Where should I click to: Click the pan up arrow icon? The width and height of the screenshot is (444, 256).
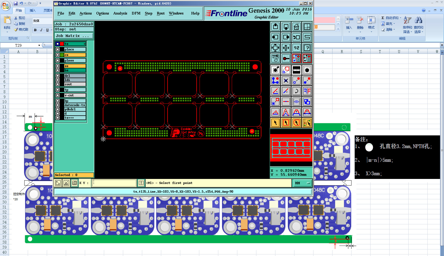pyautogui.click(x=275, y=27)
